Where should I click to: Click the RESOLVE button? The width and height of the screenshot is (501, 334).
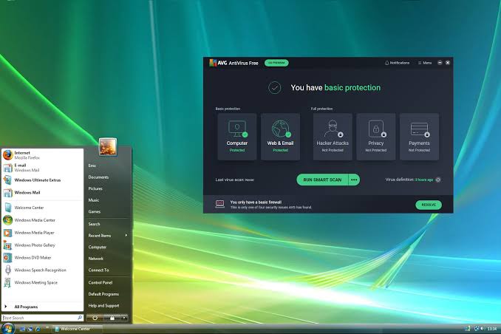(x=429, y=205)
